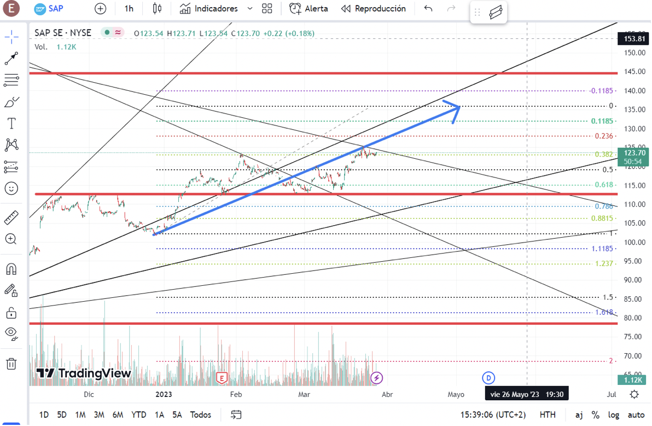This screenshot has height=426, width=652.
Task: Toggle log scale mode
Action: coord(613,415)
